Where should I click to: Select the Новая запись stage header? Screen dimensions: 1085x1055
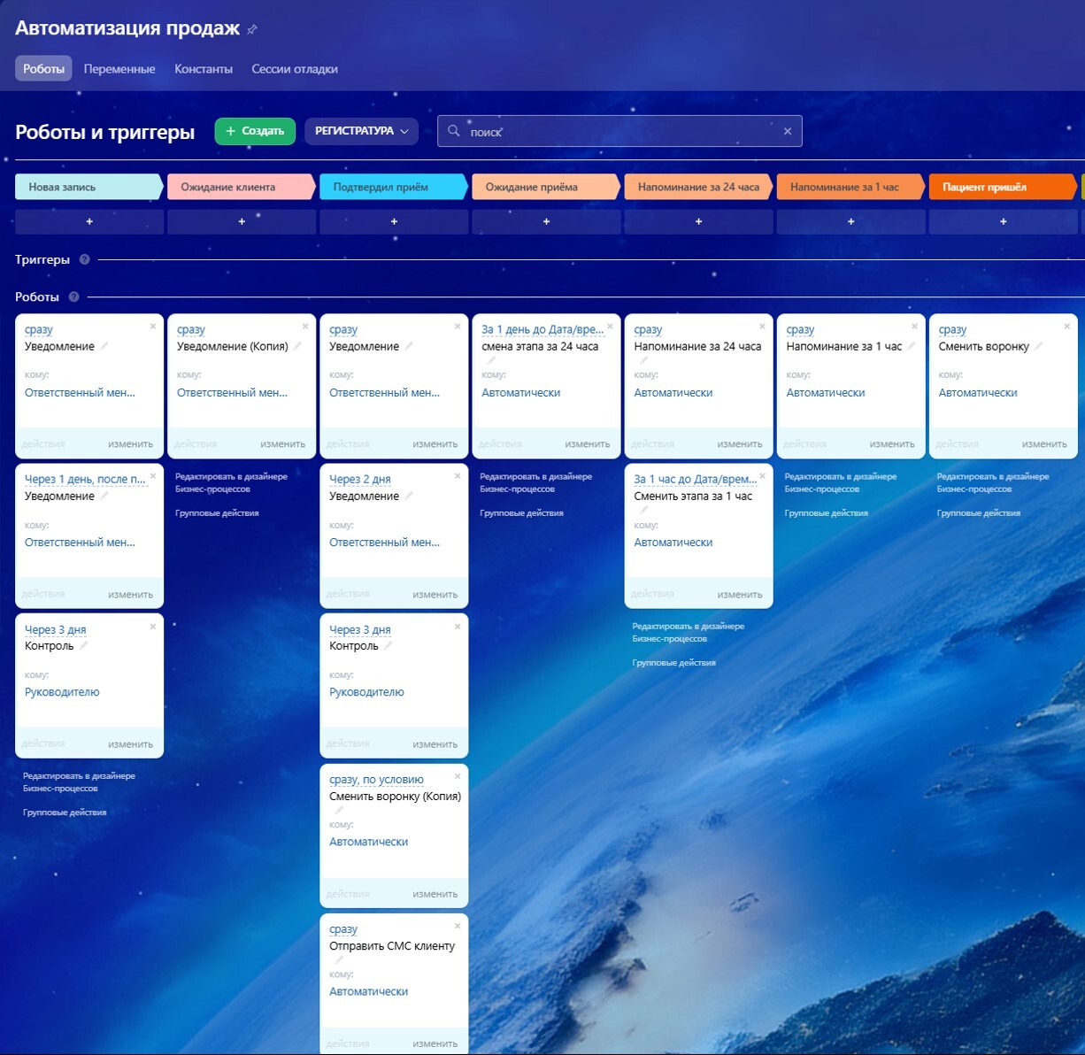88,187
